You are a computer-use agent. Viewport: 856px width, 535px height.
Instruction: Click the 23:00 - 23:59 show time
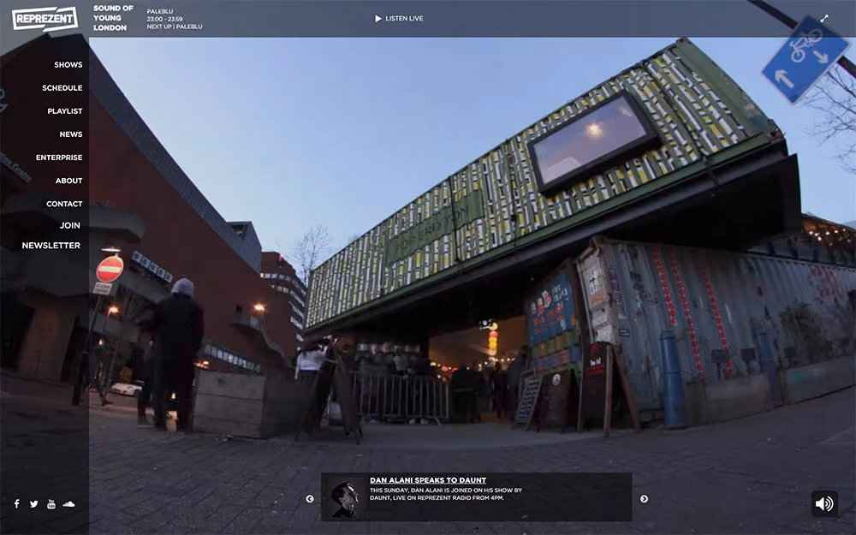coord(164,19)
